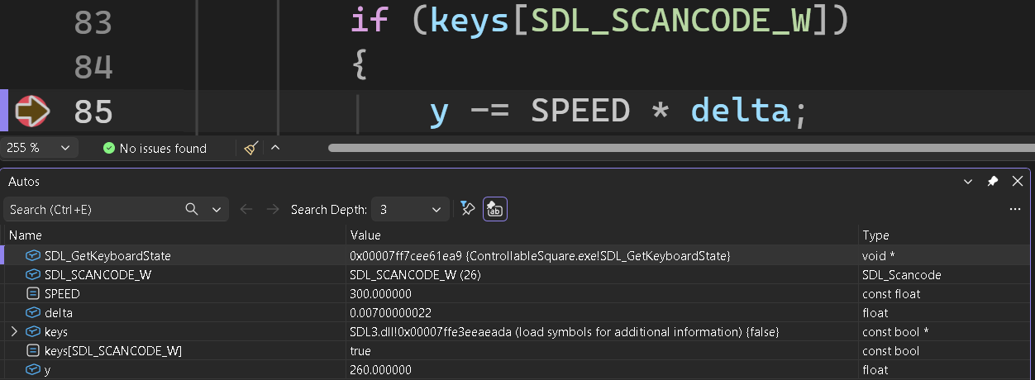Click the breakpoint marker on line 85
Image resolution: width=1035 pixels, height=380 pixels.
pos(33,112)
